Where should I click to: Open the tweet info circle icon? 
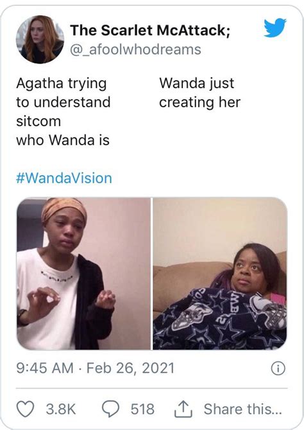pos(278,368)
